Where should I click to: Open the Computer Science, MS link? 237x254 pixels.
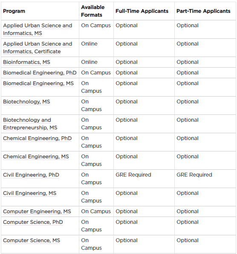pos(32,240)
